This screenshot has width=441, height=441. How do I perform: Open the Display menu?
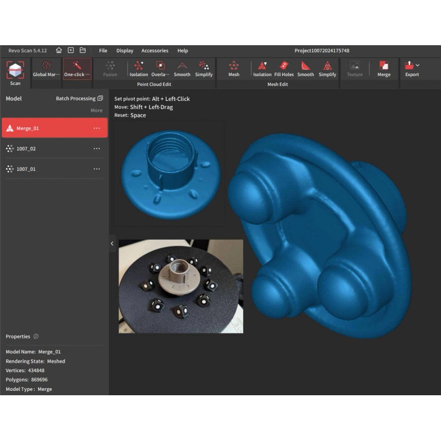(x=125, y=51)
